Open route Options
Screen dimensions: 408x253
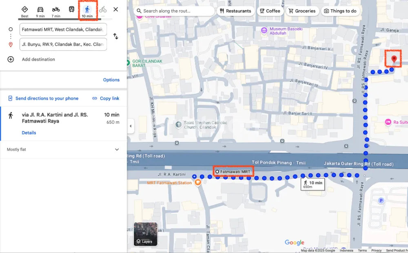tap(111, 80)
